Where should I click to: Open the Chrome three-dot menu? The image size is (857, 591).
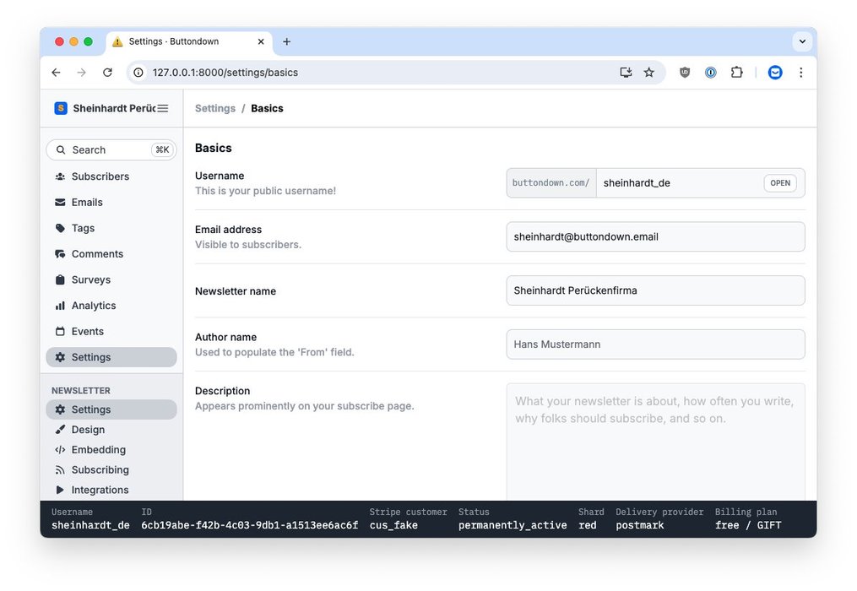coord(800,73)
